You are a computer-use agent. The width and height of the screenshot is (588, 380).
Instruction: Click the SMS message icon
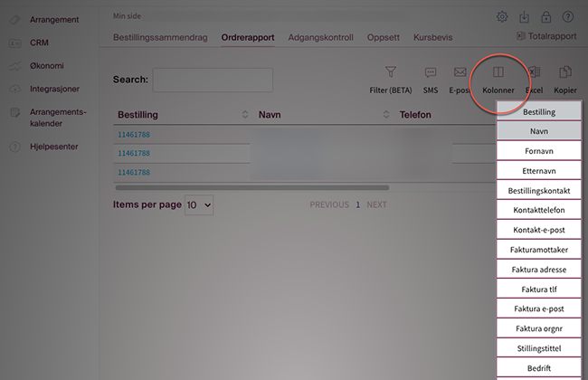pos(431,72)
